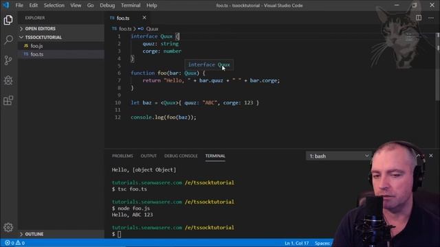This screenshot has width=440, height=247.
Task: Open the Terminal menu
Action: click(131, 5)
